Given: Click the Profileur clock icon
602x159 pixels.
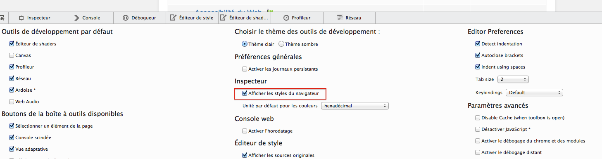Looking at the screenshot, I should coord(286,18).
